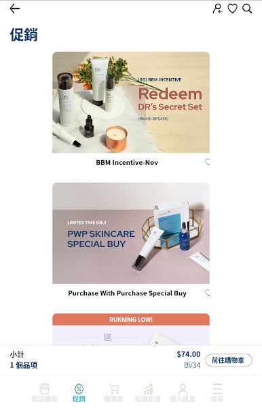262x412 pixels.
Task: Click the 前往購物車 go to cart button
Action: click(x=228, y=360)
